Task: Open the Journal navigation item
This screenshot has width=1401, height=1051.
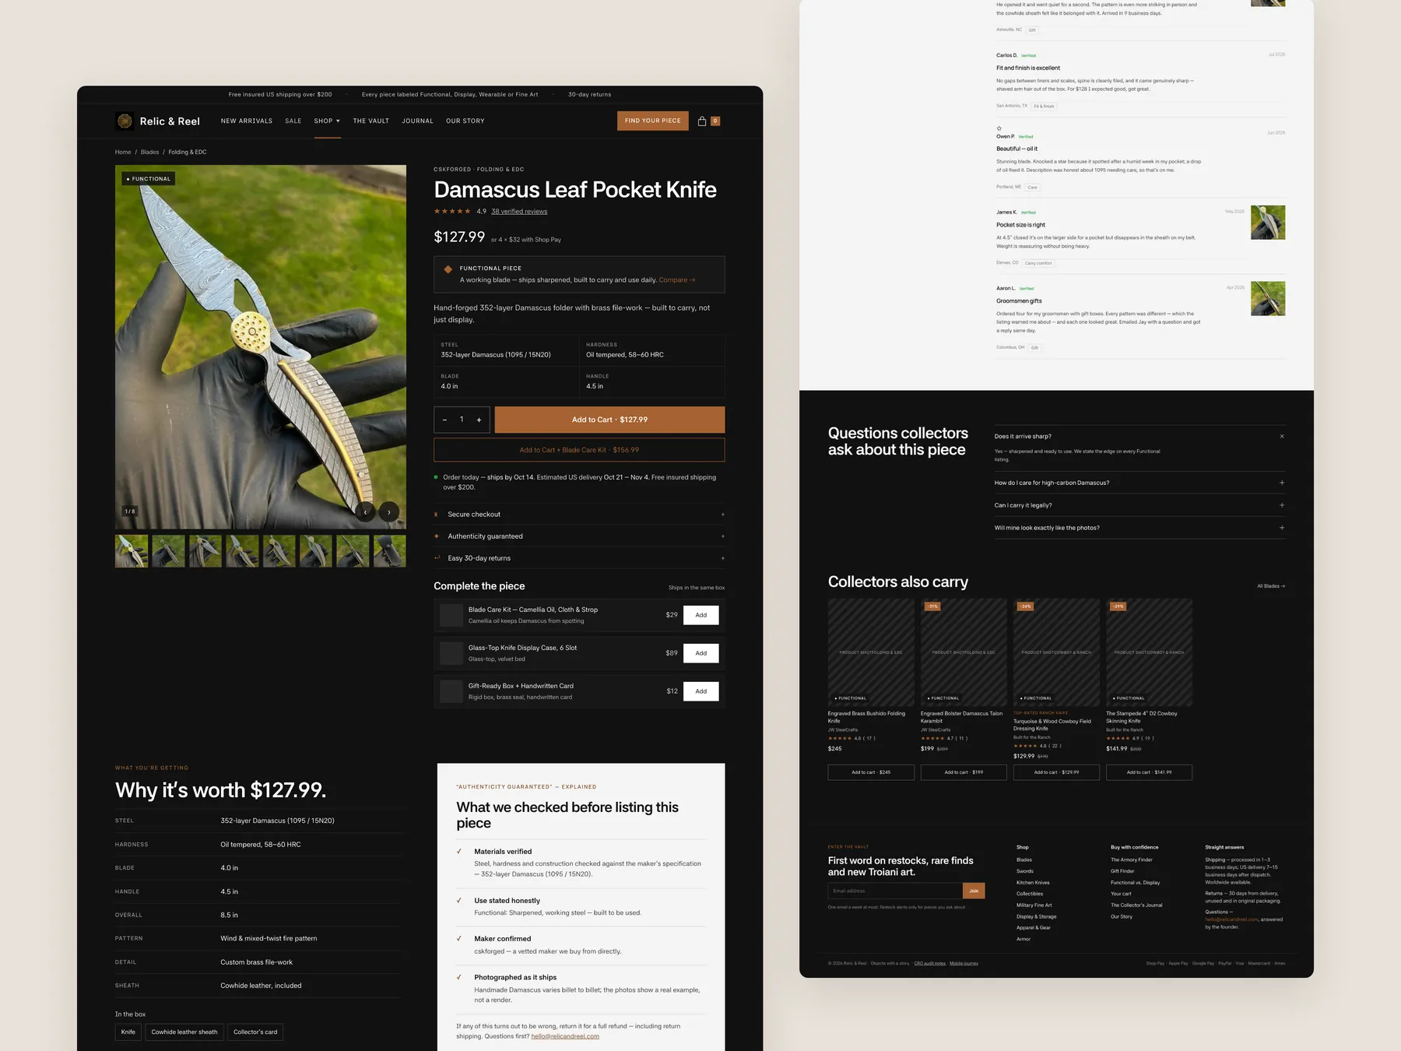Action: click(x=418, y=121)
